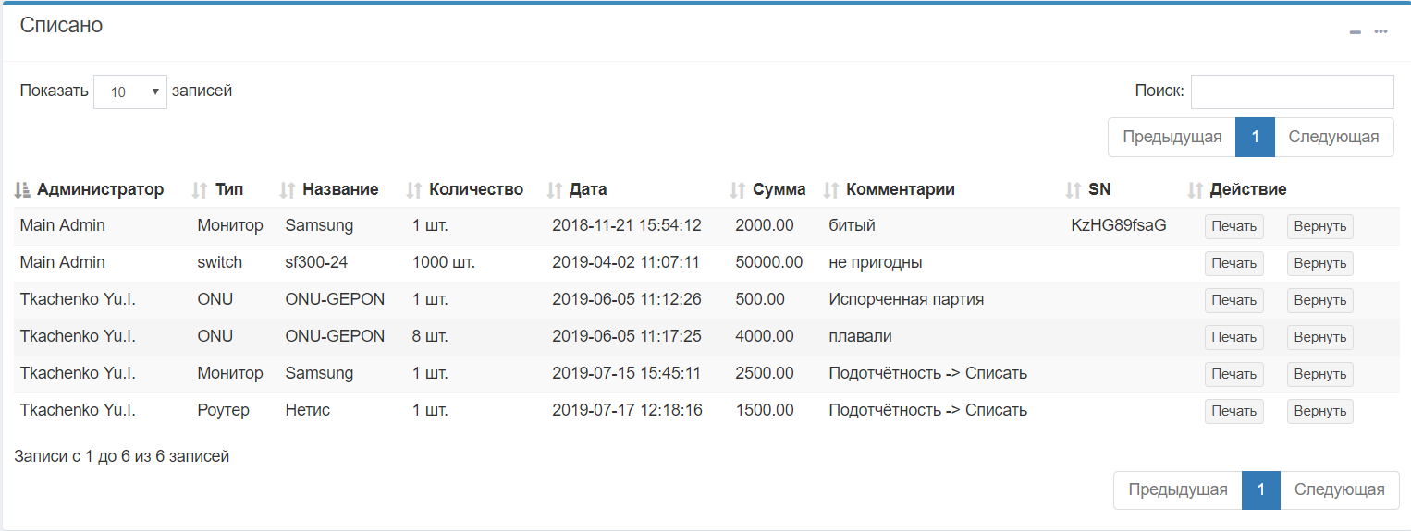This screenshot has height=531, width=1411.
Task: Return the sf300-24 switch item
Action: [1320, 263]
